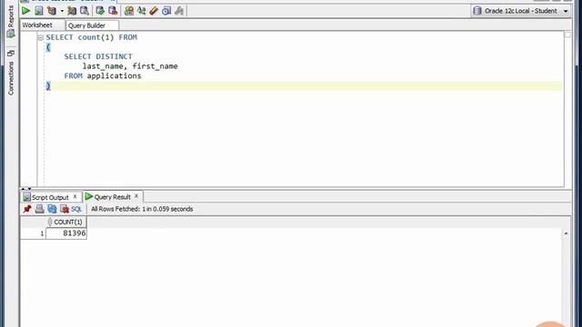This screenshot has width=582, height=327.
Task: Open the Explain Plan dropdown arrow
Action: 62,11
